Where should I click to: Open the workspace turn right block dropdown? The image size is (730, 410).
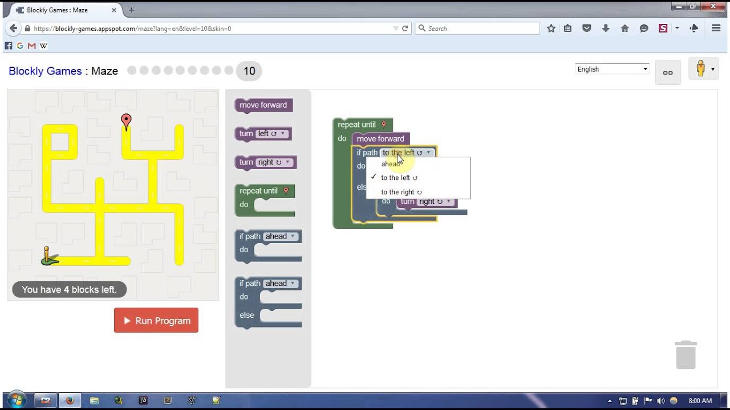click(x=436, y=202)
